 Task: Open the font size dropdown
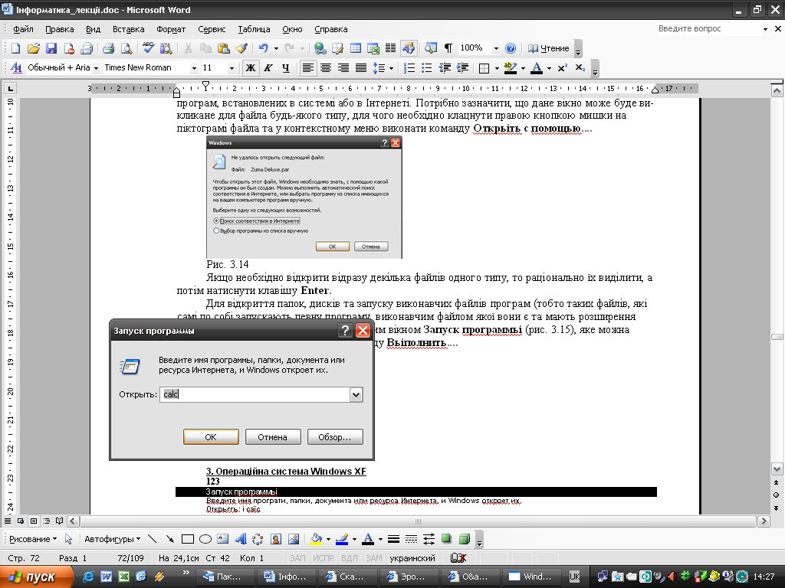(232, 68)
